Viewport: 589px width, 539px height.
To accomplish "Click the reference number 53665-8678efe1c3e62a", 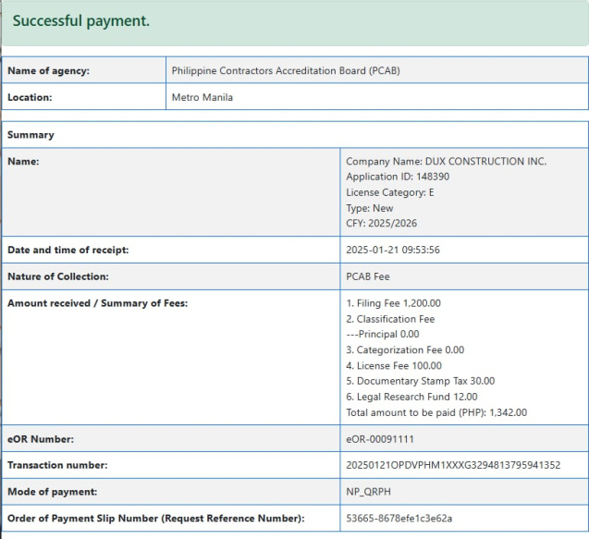I will [399, 518].
